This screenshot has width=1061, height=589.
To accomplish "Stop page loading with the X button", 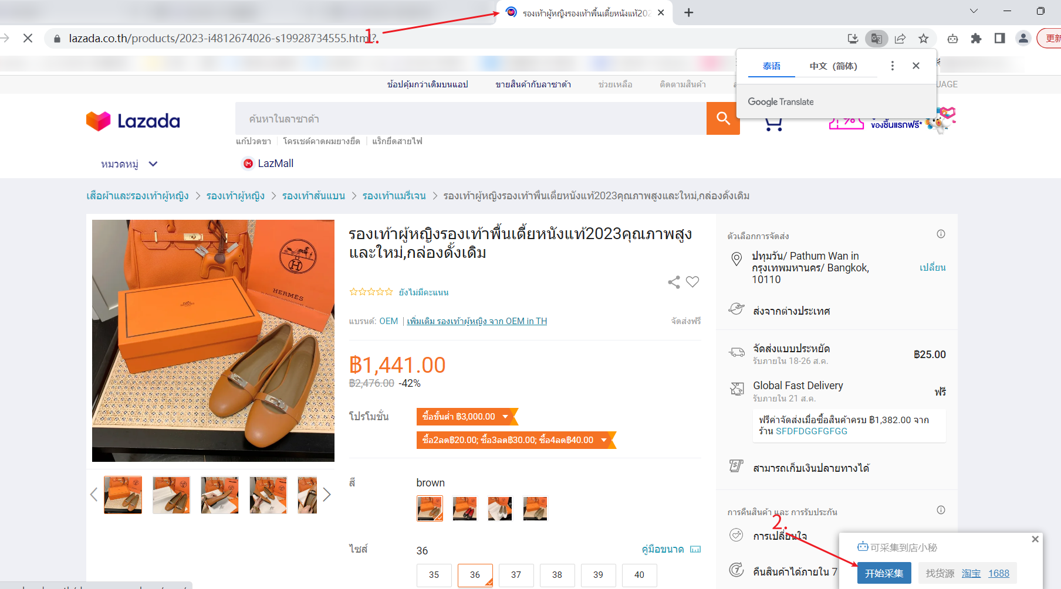I will [x=28, y=38].
